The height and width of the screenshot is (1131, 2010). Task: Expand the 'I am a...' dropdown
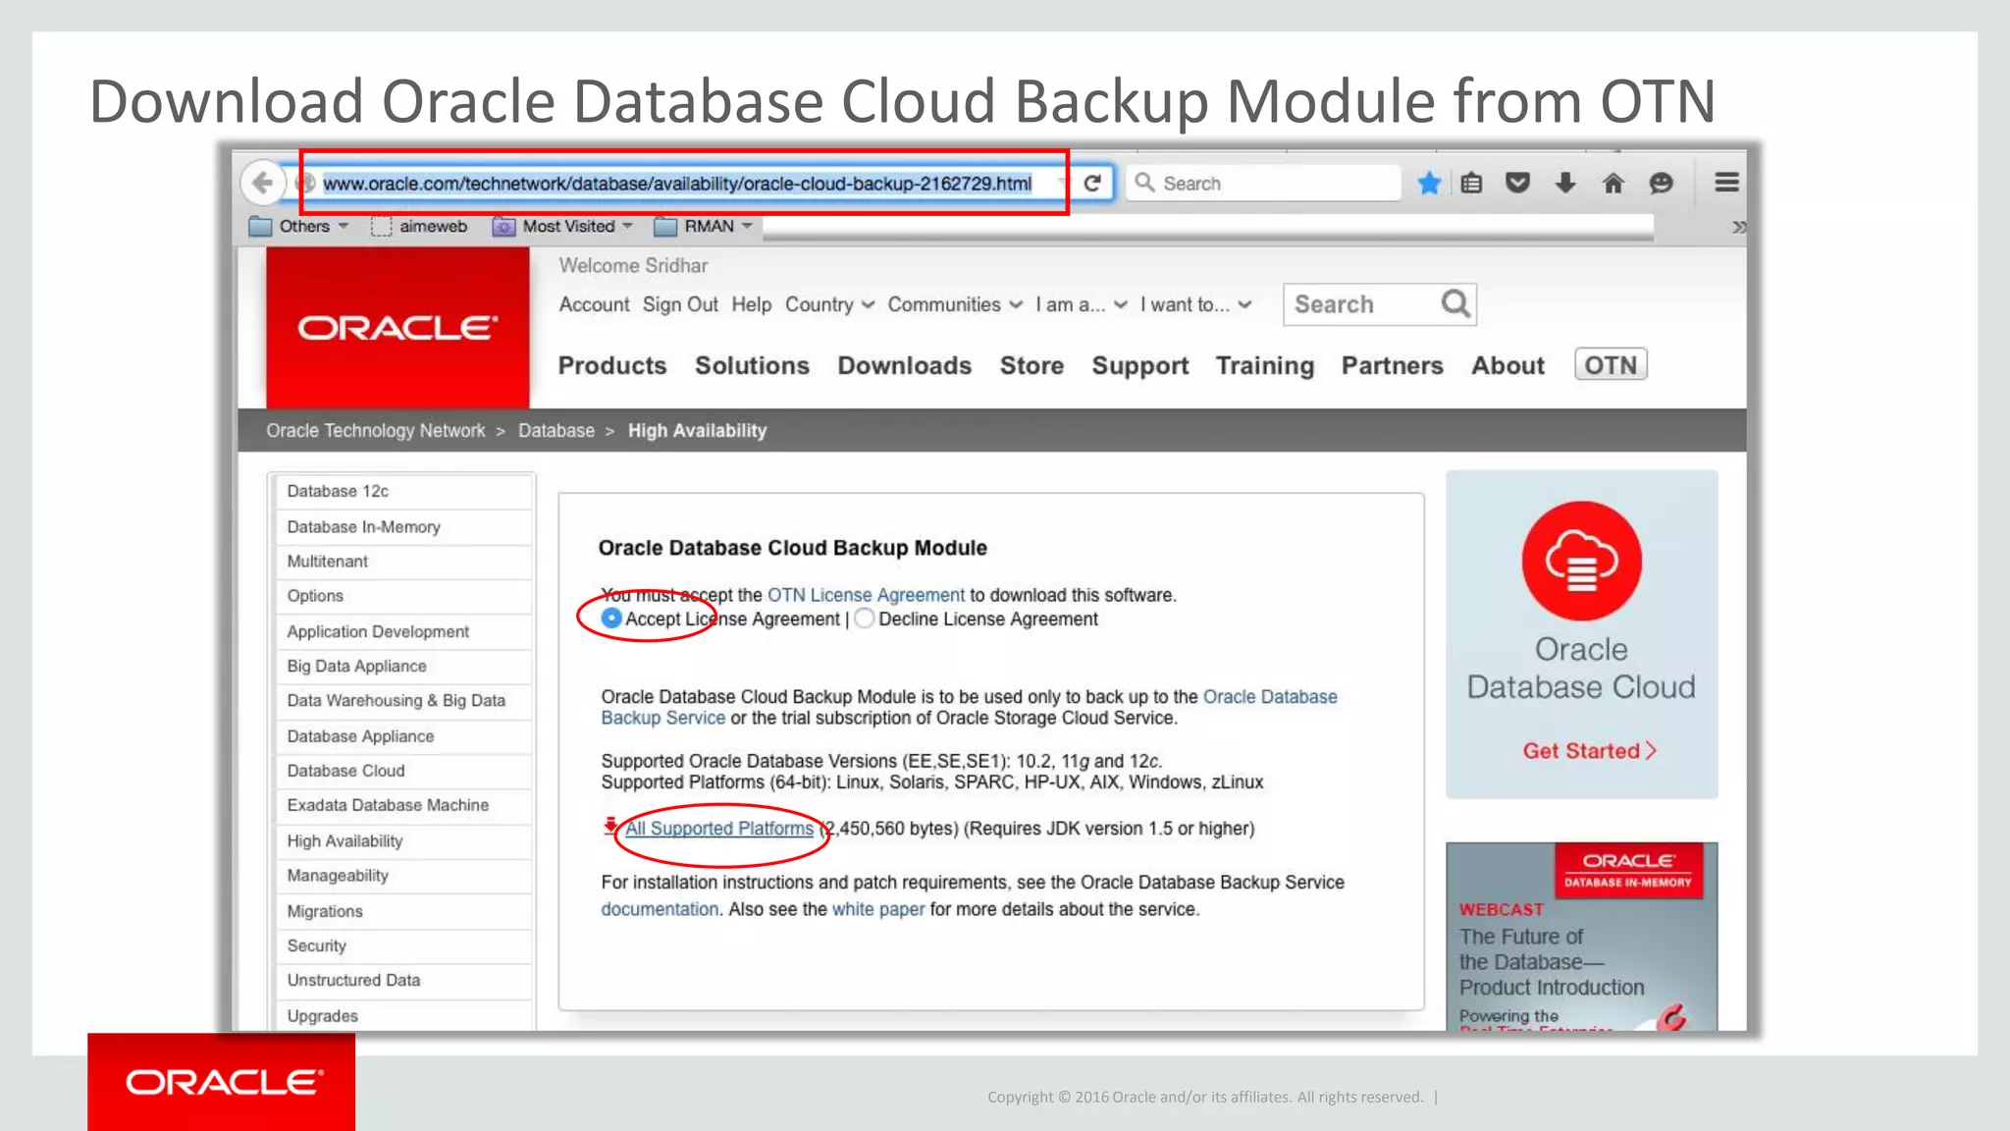[x=1082, y=304]
